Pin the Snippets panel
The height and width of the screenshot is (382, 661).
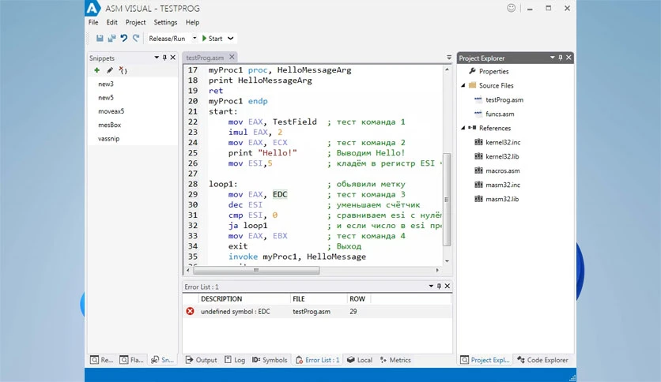pyautogui.click(x=164, y=58)
